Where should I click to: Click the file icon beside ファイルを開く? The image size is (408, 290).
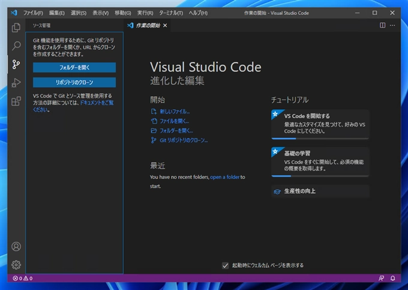coord(154,121)
